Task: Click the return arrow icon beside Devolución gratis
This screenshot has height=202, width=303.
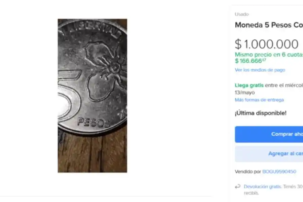Action: point(238,187)
